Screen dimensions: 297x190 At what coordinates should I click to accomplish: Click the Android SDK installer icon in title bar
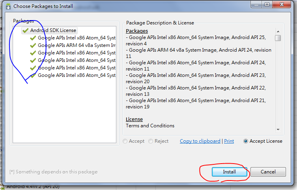tap(8, 6)
